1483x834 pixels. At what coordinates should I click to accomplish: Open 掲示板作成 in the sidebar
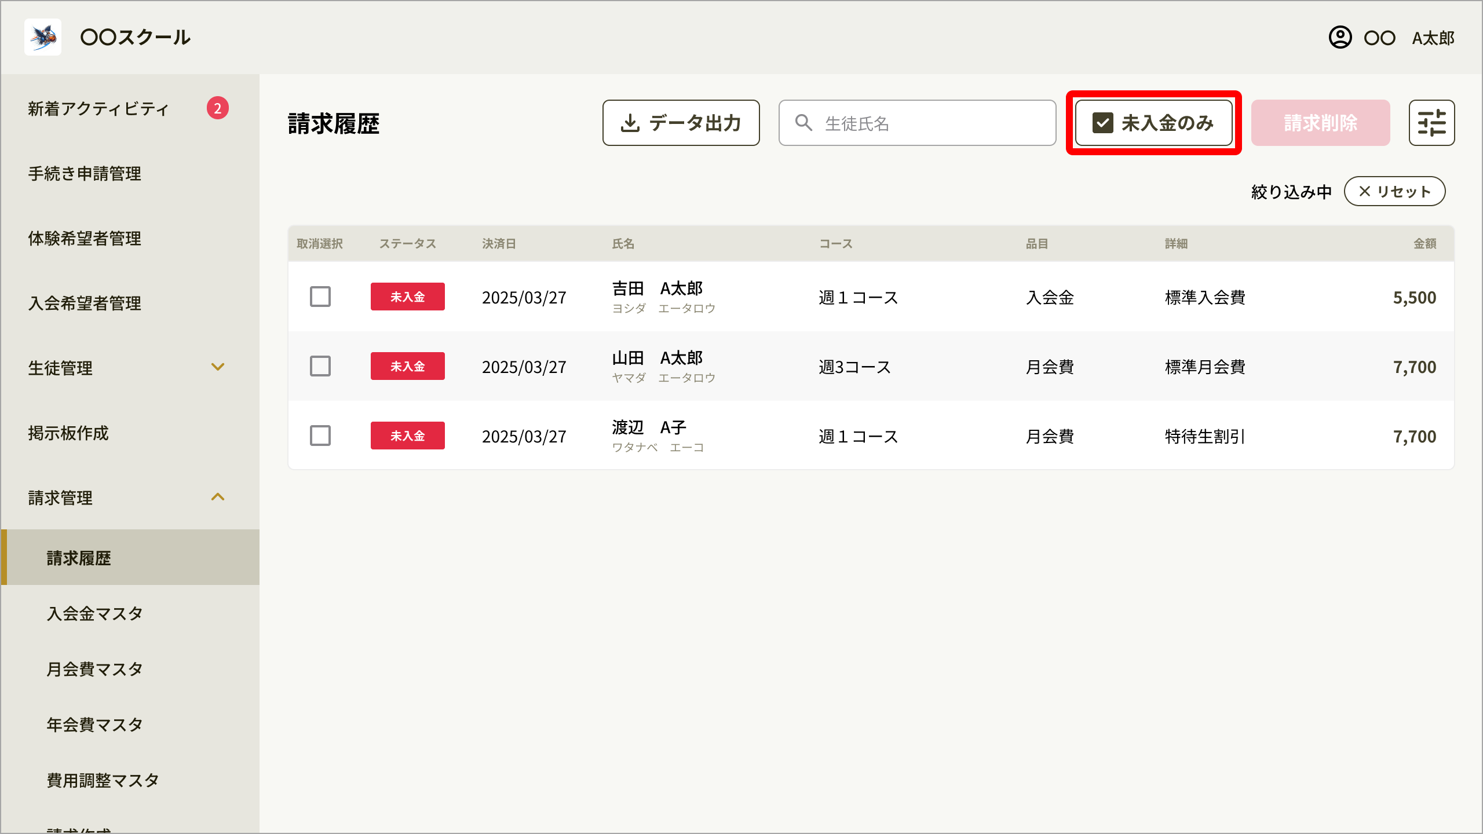pyautogui.click(x=68, y=433)
